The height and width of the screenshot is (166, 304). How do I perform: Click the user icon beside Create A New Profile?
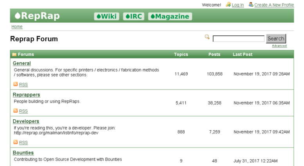click(x=251, y=4)
